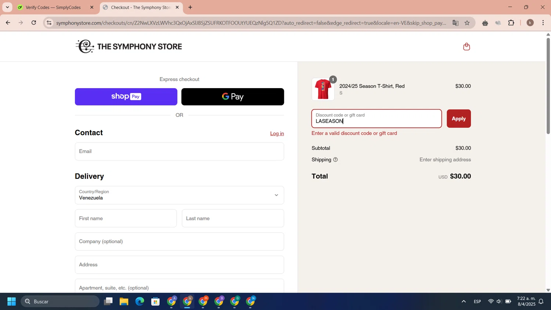The width and height of the screenshot is (551, 310).
Task: Click The Symphony Store logo
Action: [x=129, y=46]
